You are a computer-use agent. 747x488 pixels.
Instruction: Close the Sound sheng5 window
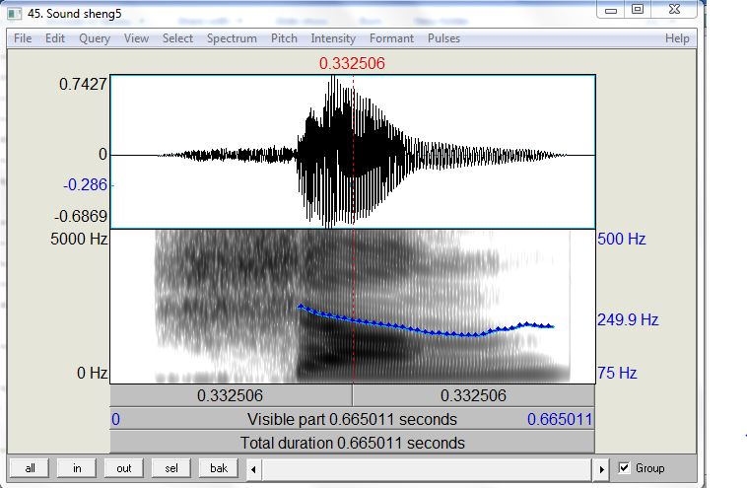674,9
